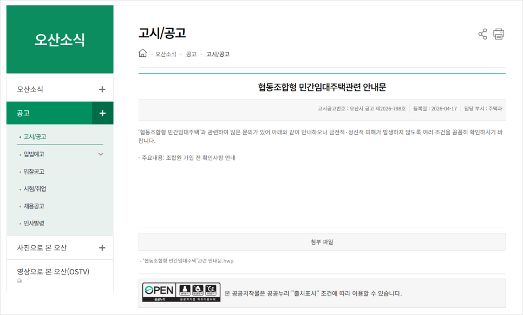The image size is (523, 315).
Task: Open the 입찰공고 sidebar item
Action: pyautogui.click(x=34, y=172)
